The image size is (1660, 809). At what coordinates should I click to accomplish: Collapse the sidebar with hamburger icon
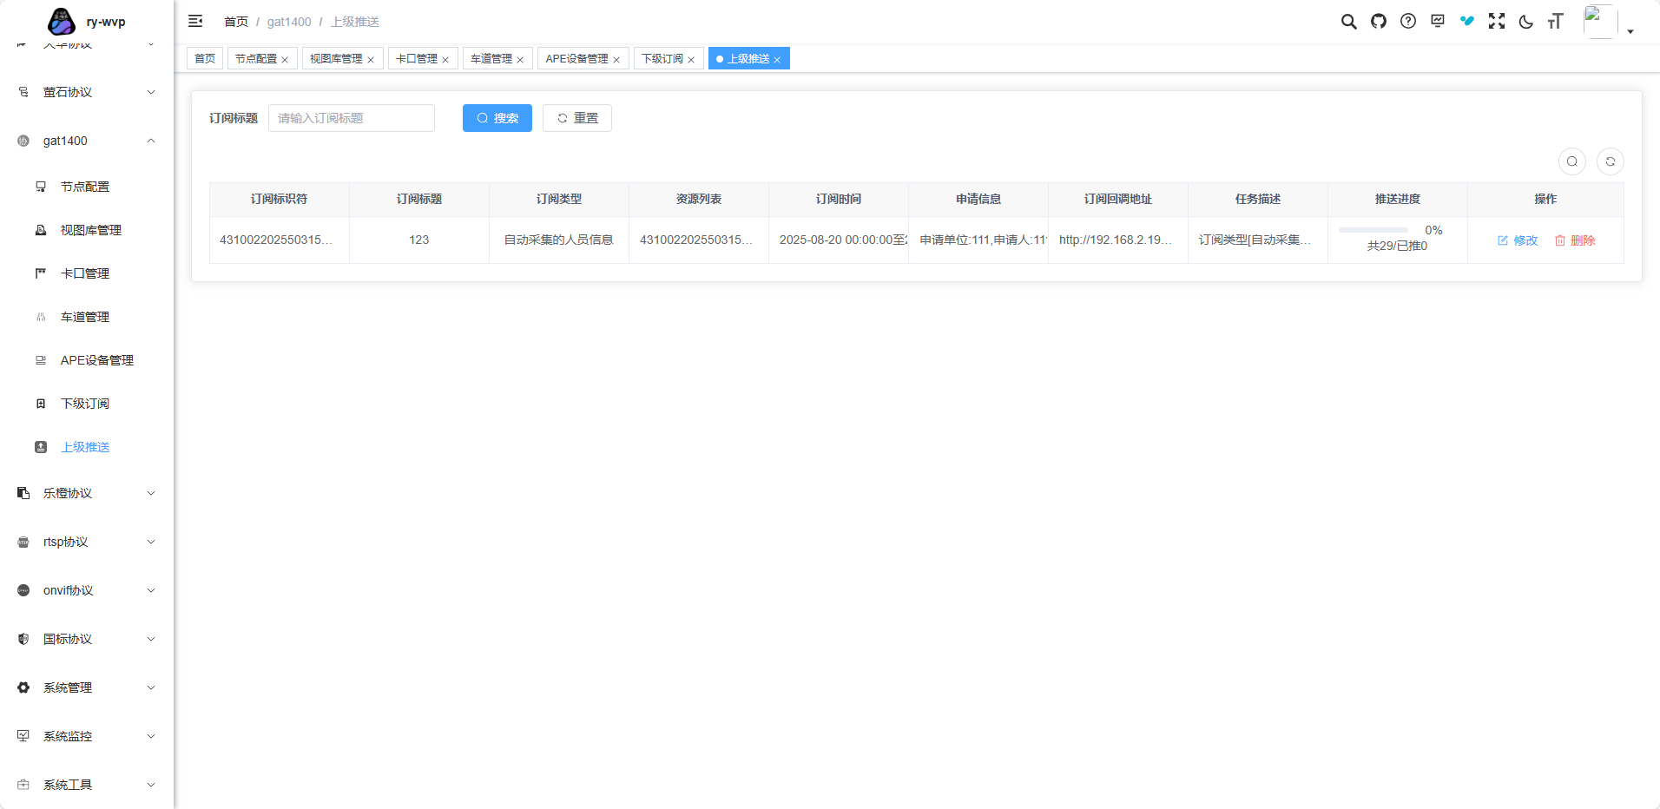195,22
